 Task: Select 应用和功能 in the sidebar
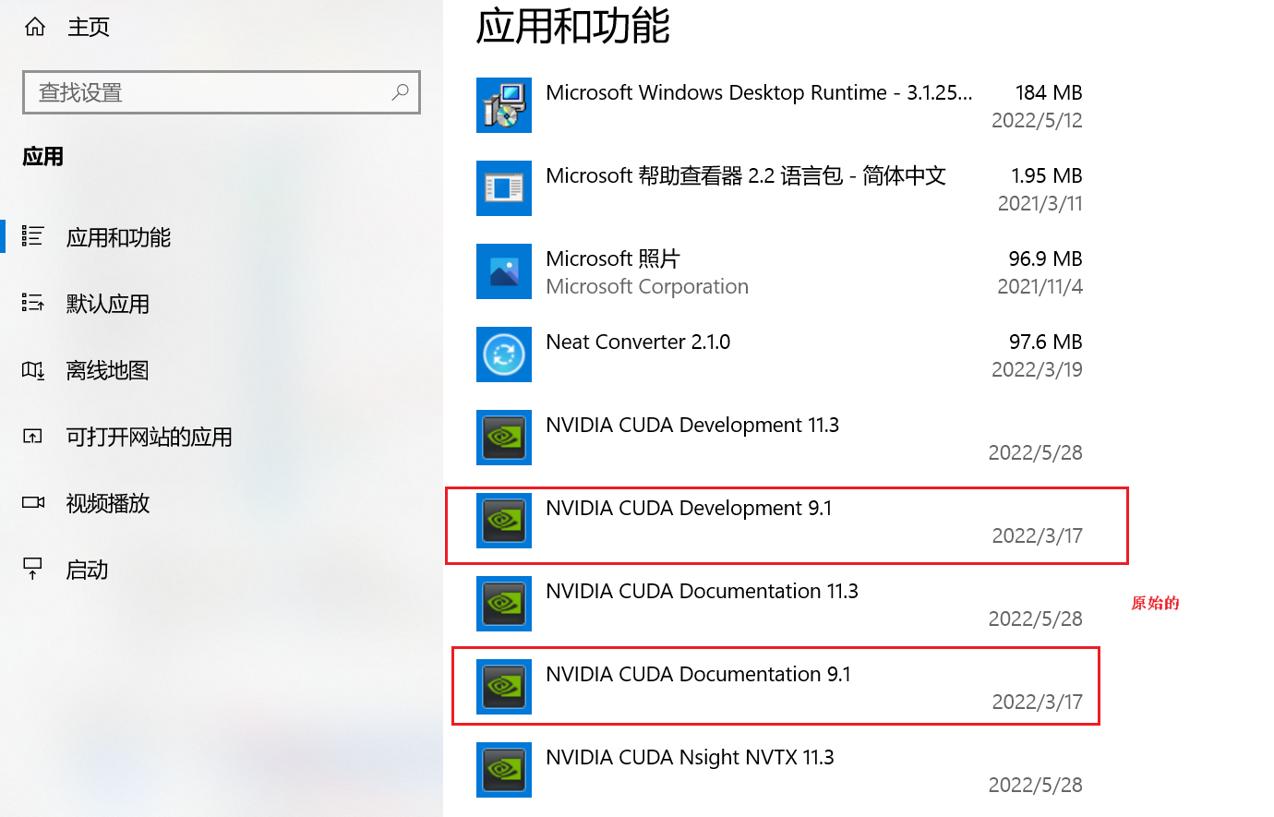(x=118, y=237)
